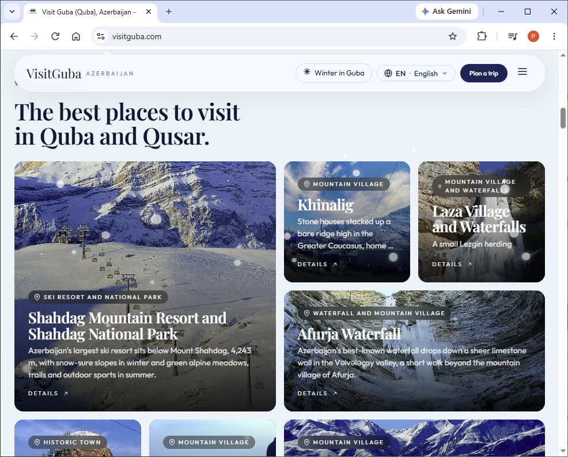Open a new tab with plus button
568x457 pixels.
168,12
